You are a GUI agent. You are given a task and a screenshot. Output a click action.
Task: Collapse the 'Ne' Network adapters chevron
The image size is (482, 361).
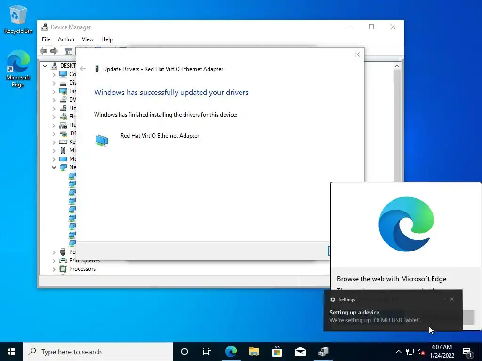tap(54, 167)
